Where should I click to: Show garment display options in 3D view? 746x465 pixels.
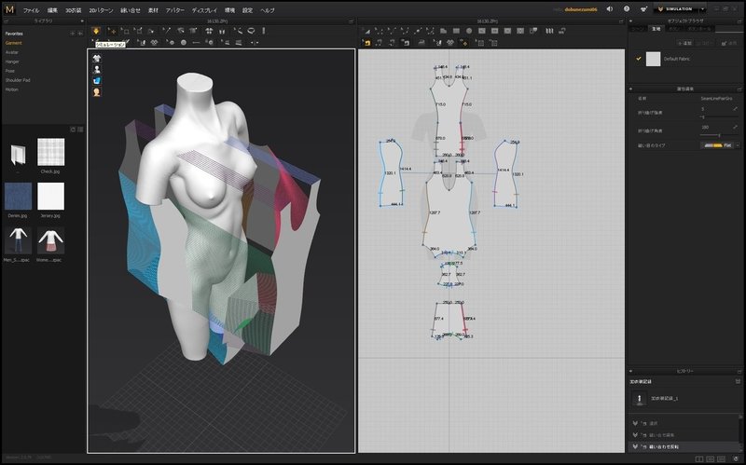(x=97, y=58)
